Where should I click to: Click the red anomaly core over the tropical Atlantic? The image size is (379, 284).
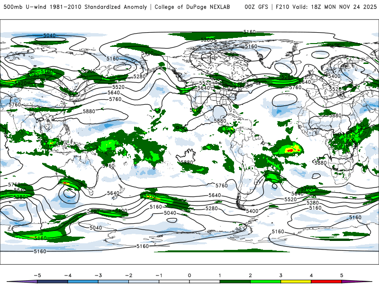tap(291, 151)
